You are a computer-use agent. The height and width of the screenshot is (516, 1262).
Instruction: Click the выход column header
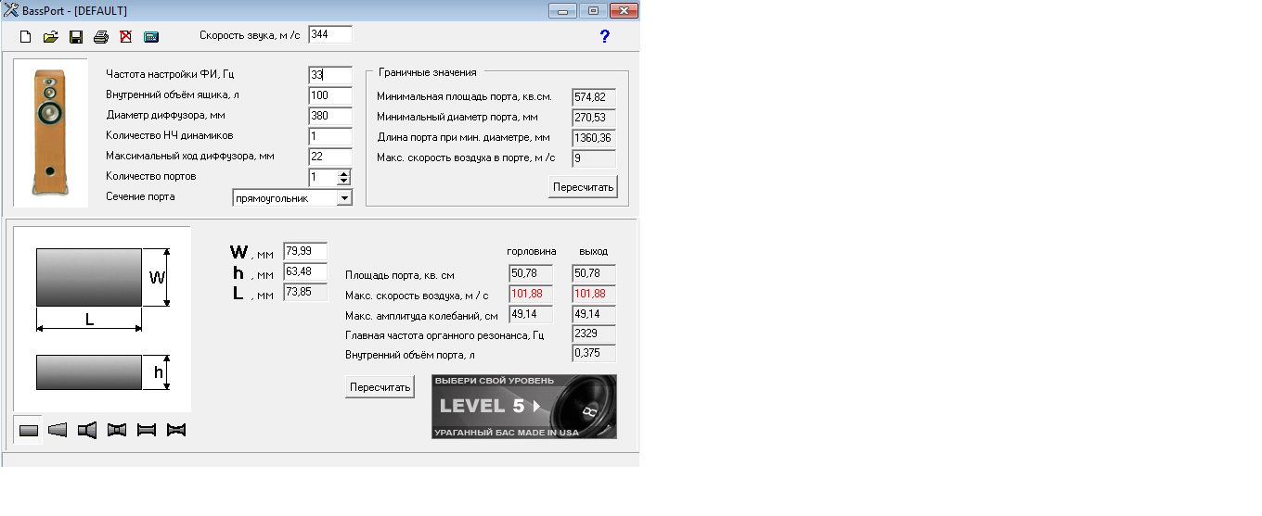[594, 251]
